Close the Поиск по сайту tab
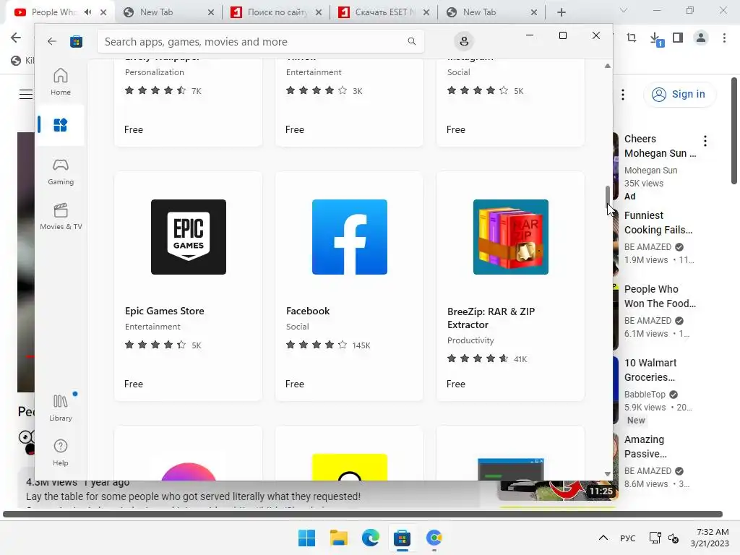740x555 pixels. pos(319,12)
